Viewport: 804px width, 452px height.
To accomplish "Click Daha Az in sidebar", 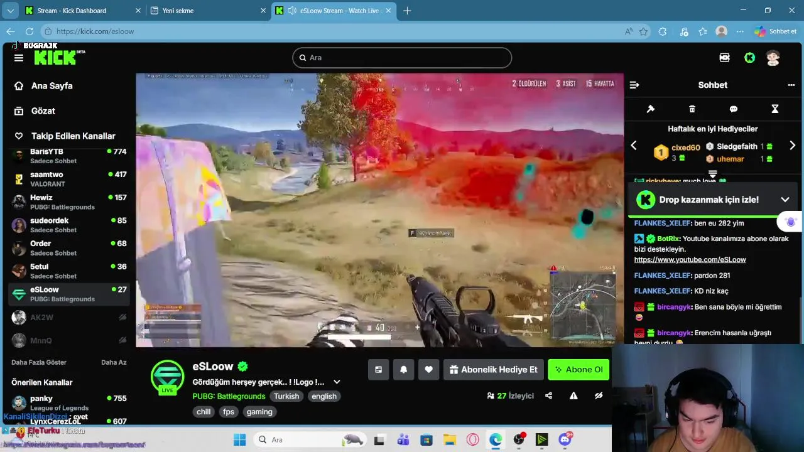I will 114,362.
